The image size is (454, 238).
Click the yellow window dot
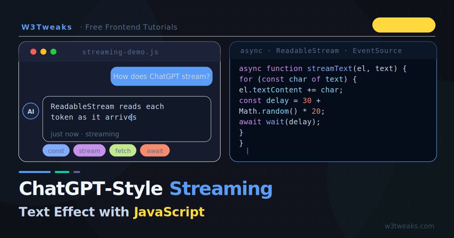[x=44, y=52]
